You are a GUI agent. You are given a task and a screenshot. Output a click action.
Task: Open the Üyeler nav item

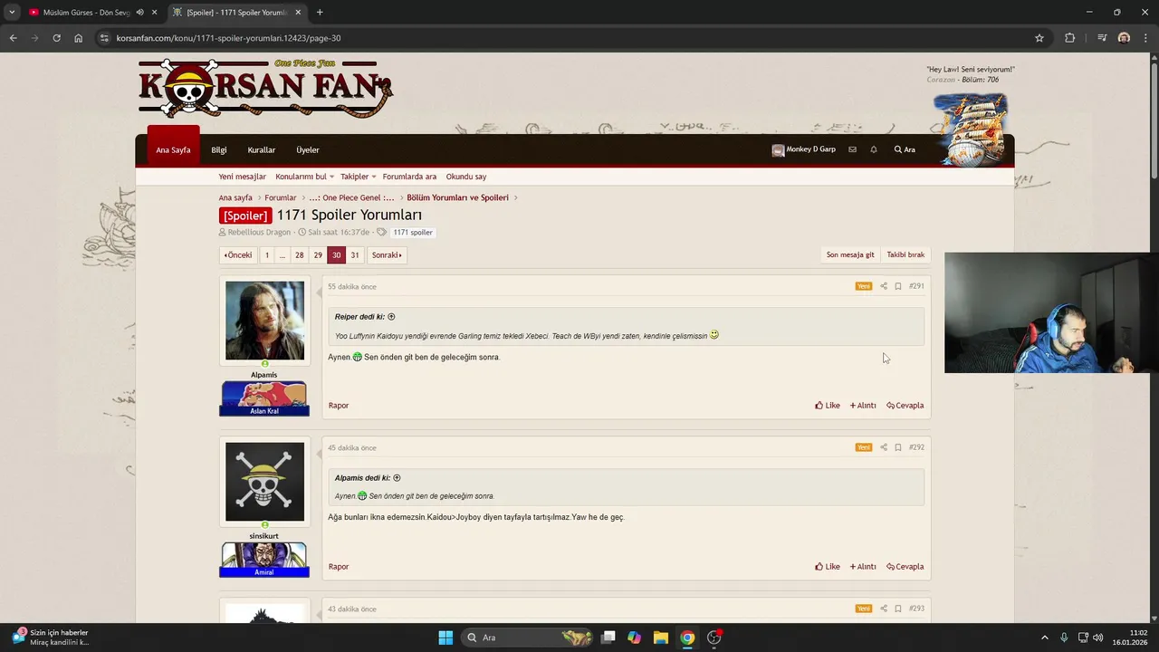coord(308,149)
